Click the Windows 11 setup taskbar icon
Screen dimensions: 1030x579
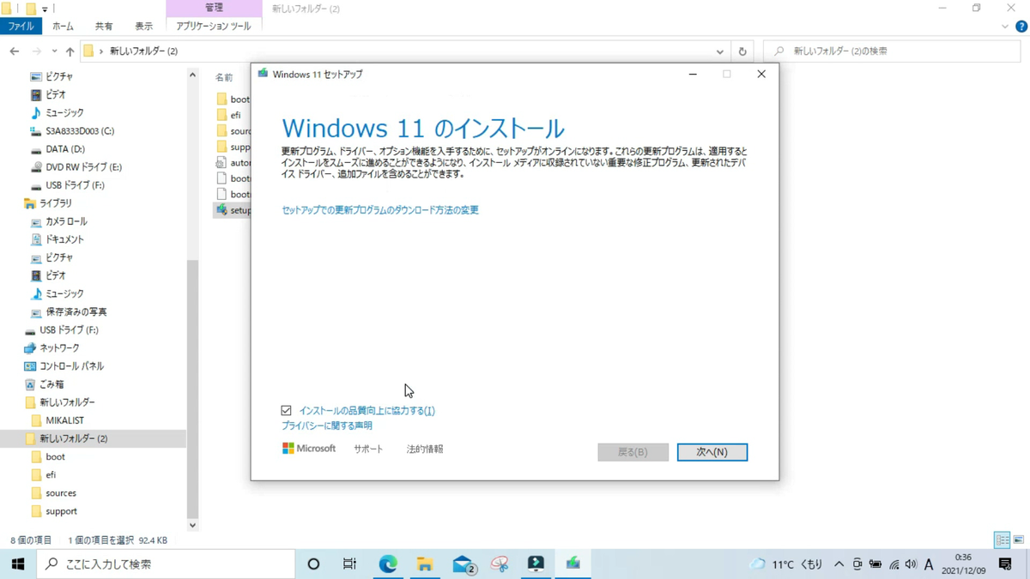[573, 564]
